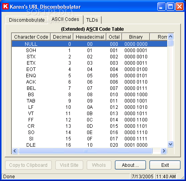This screenshot has height=181, width=186.
Task: Click the horizontal scroll right arrow
Action: coord(164,151)
